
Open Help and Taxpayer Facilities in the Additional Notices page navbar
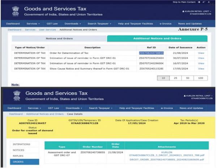tap(135, 24)
